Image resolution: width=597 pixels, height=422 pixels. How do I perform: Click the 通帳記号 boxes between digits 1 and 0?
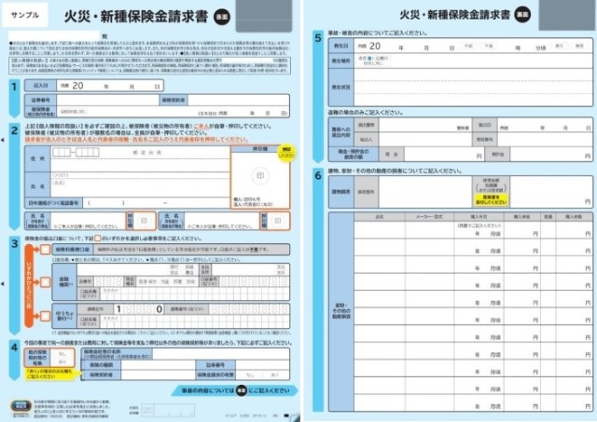[x=139, y=309]
